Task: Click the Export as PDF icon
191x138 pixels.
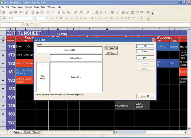Action: point(33,12)
